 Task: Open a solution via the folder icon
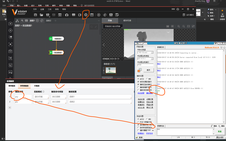42,15
